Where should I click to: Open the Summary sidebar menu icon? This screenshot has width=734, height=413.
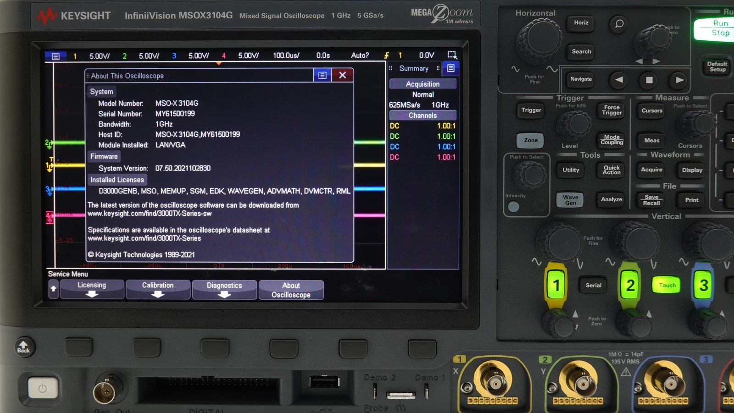(451, 68)
